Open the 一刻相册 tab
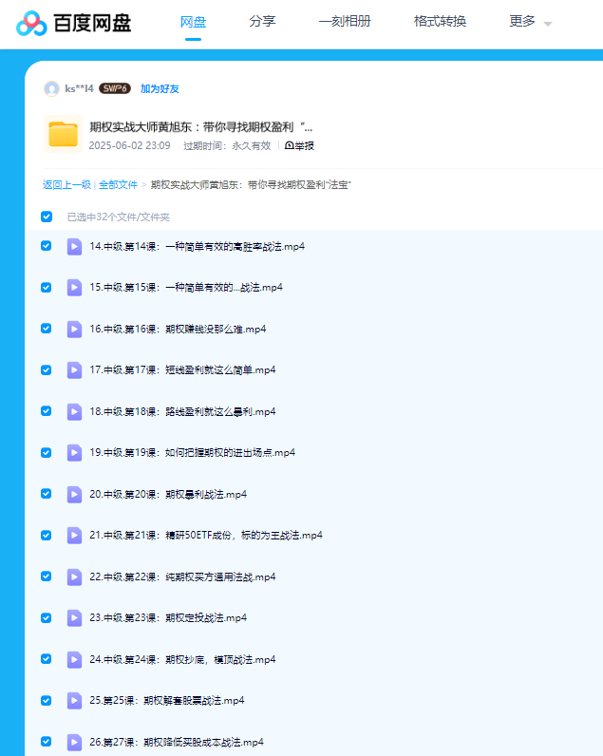The image size is (603, 756). coord(344,21)
